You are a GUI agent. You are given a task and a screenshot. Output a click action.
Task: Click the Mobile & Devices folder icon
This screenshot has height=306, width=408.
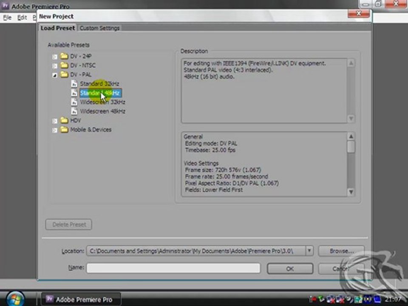64,129
